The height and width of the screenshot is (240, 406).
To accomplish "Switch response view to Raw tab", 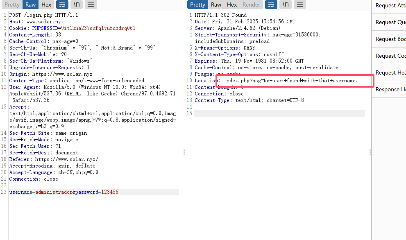I will click(x=216, y=5).
